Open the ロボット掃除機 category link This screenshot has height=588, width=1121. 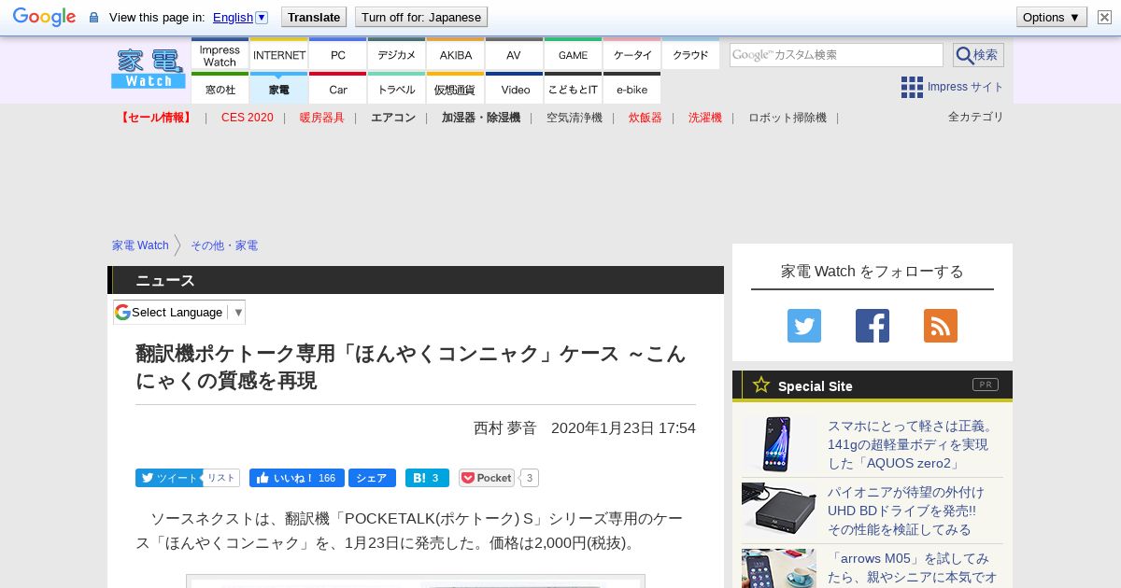coord(788,118)
